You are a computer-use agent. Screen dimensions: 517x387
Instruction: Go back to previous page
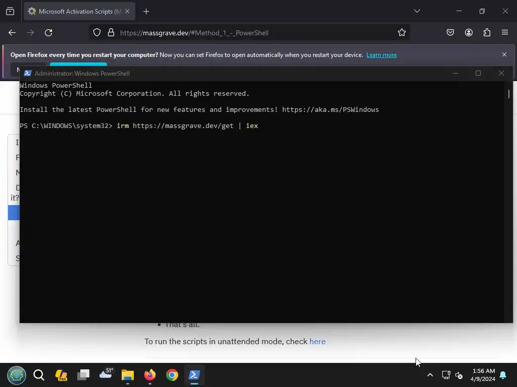(x=12, y=33)
